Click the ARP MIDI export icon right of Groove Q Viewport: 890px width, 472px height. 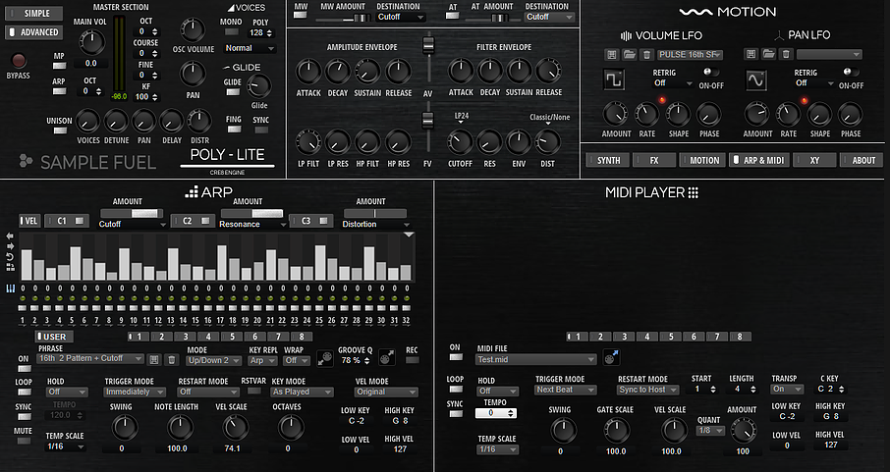point(386,357)
